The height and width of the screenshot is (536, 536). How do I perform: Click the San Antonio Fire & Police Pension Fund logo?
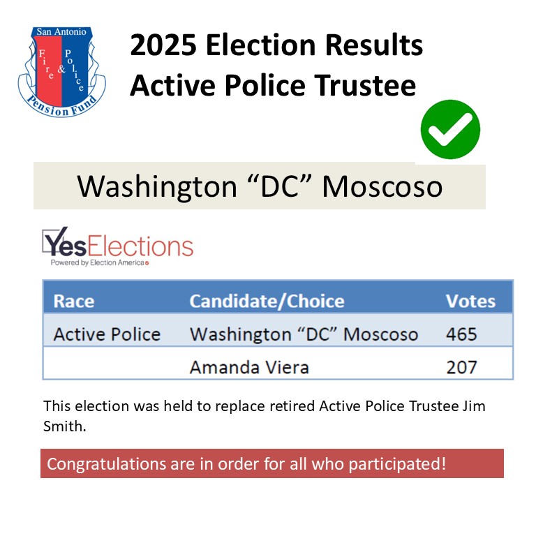point(62,72)
